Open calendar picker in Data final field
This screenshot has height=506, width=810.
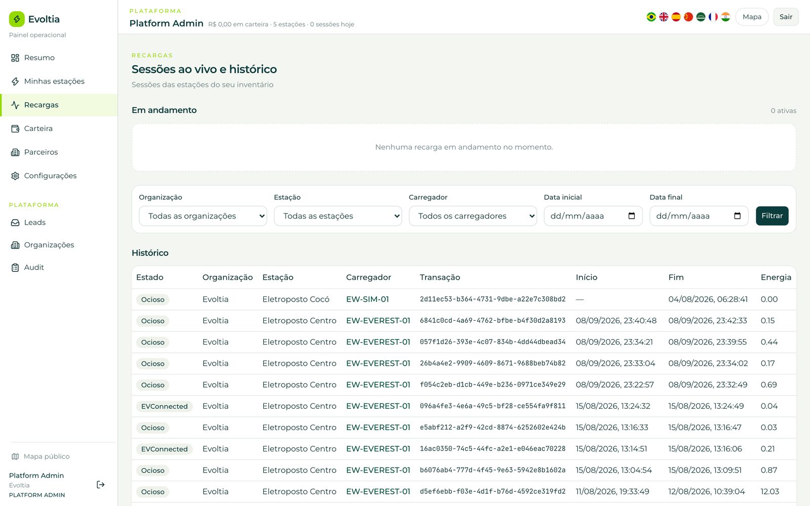click(x=737, y=216)
